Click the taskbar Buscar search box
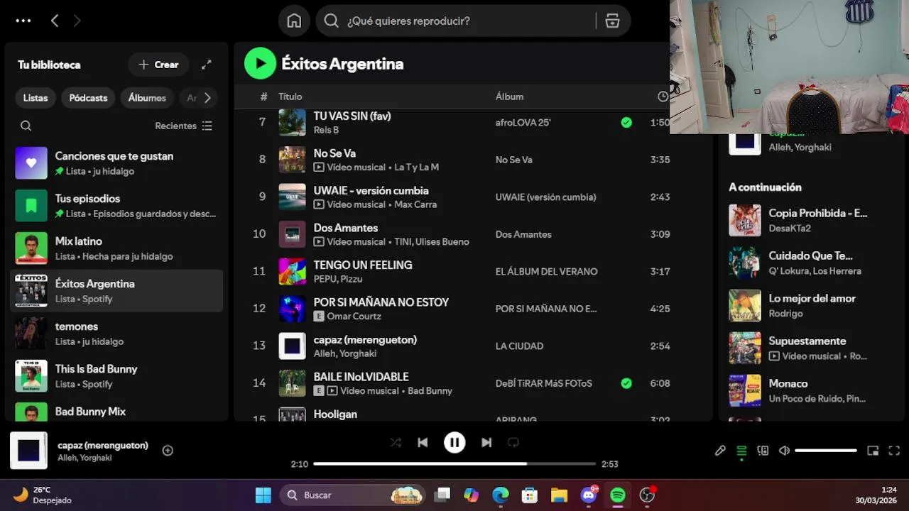The height and width of the screenshot is (511, 909). click(x=352, y=495)
